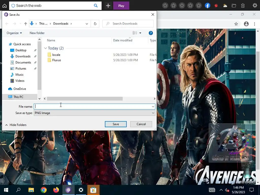Click Downloads in the address breadcrumb
The height and width of the screenshot is (195, 260).
coord(61,24)
